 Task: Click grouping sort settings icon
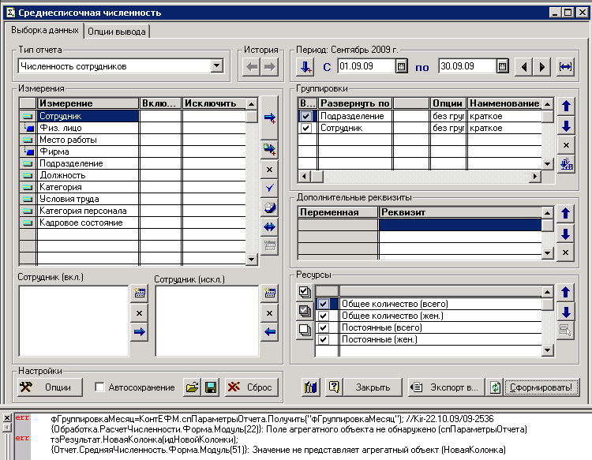566,164
